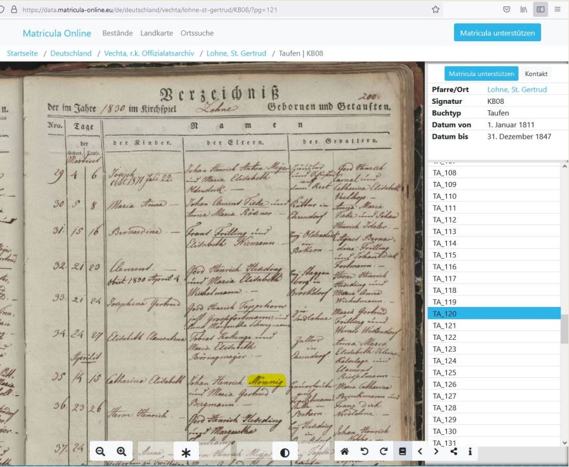
Task: Click scrollbar down arrow in page list
Action: [x=564, y=442]
